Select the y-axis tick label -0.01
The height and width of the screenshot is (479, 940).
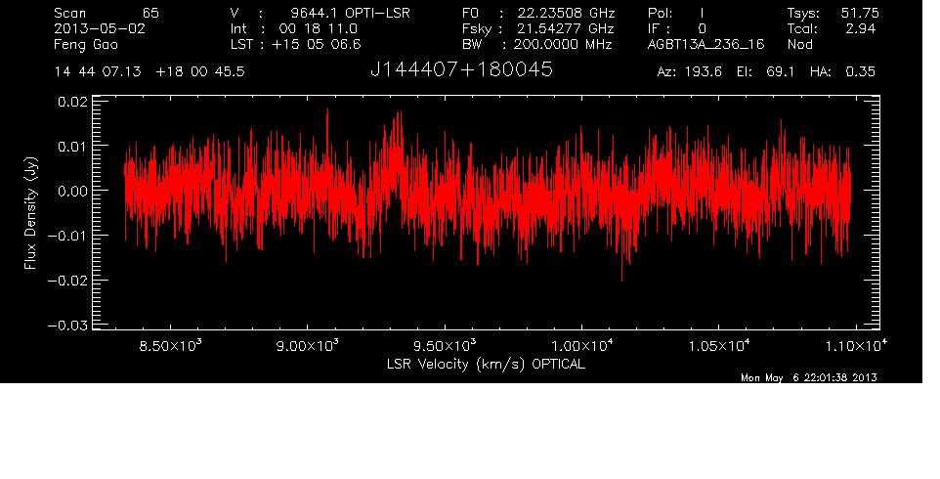[67, 237]
